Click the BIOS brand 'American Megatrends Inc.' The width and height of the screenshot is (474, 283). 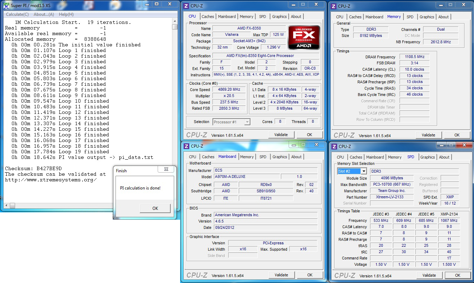(x=265, y=215)
